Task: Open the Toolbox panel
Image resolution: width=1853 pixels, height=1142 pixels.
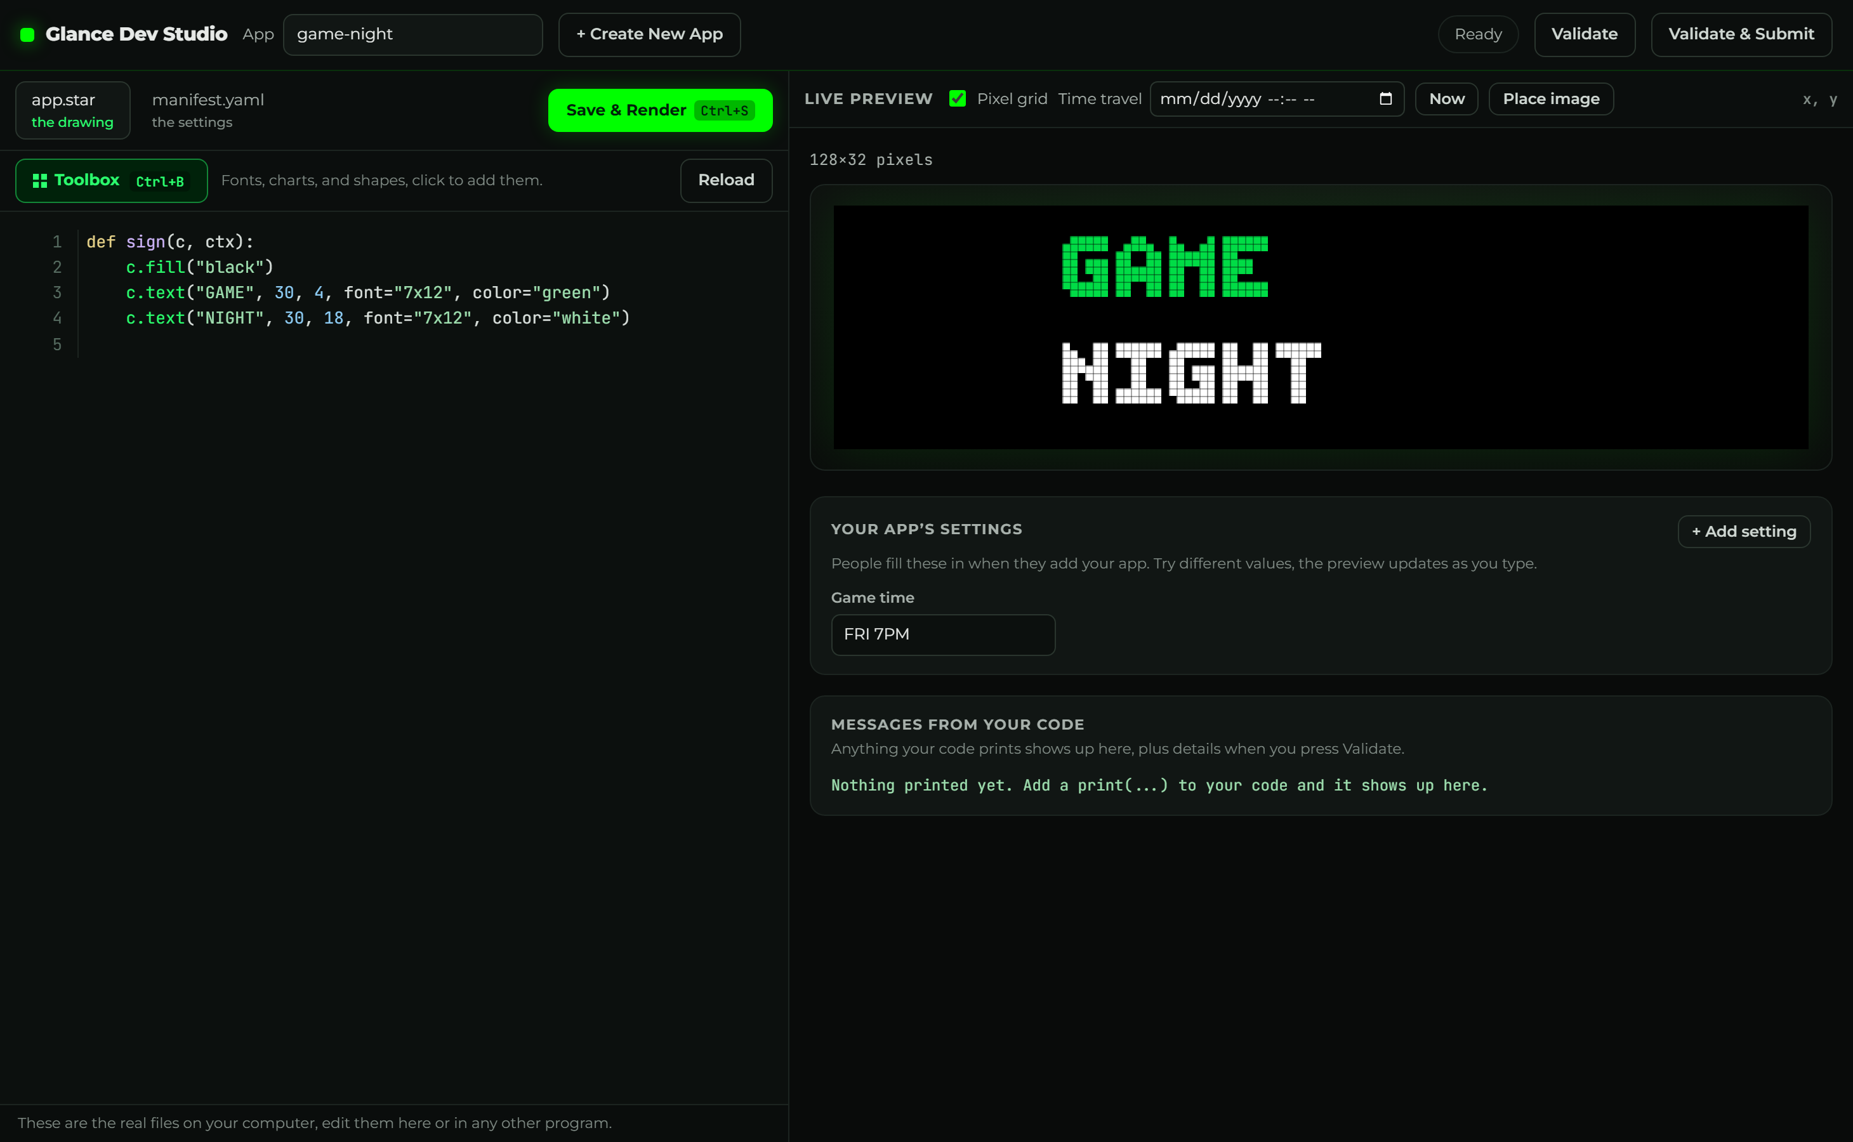Action: click(111, 181)
